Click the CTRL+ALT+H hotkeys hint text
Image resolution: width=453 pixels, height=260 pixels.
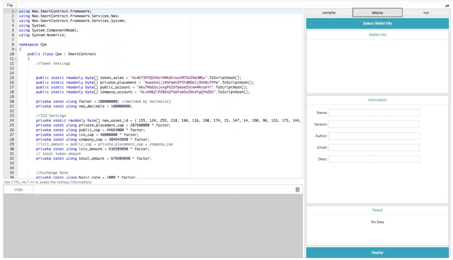pos(48,182)
